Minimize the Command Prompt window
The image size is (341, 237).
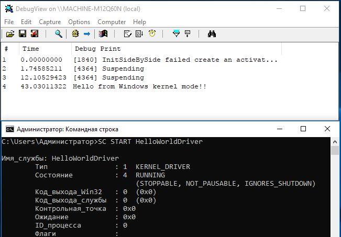(x=280, y=129)
